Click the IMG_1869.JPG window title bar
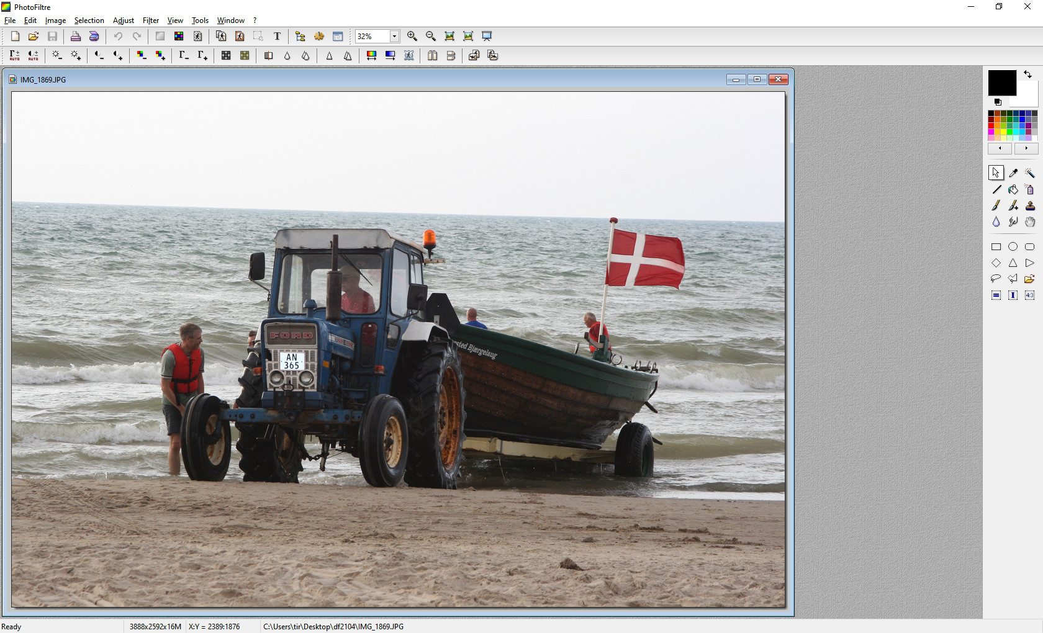 pos(372,79)
